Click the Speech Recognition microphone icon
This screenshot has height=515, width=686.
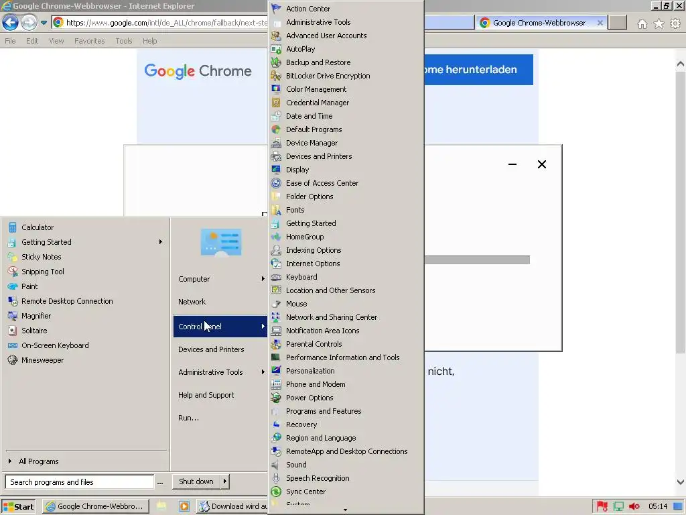(x=276, y=478)
